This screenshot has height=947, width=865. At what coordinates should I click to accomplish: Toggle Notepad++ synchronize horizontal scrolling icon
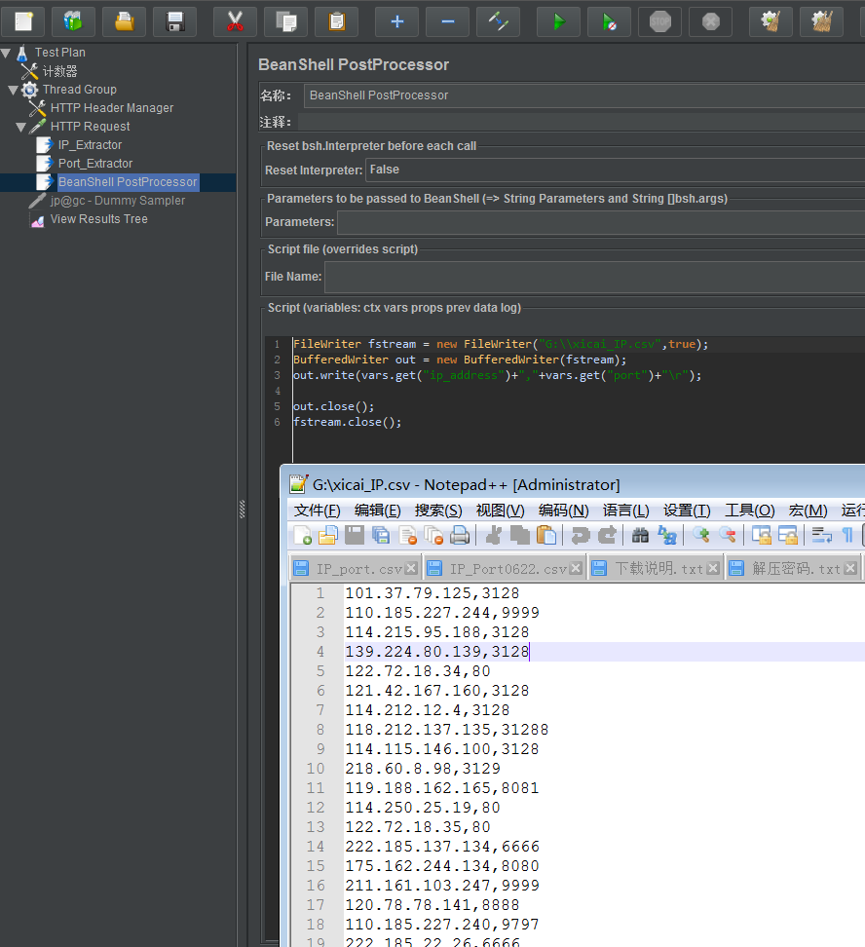pos(788,535)
